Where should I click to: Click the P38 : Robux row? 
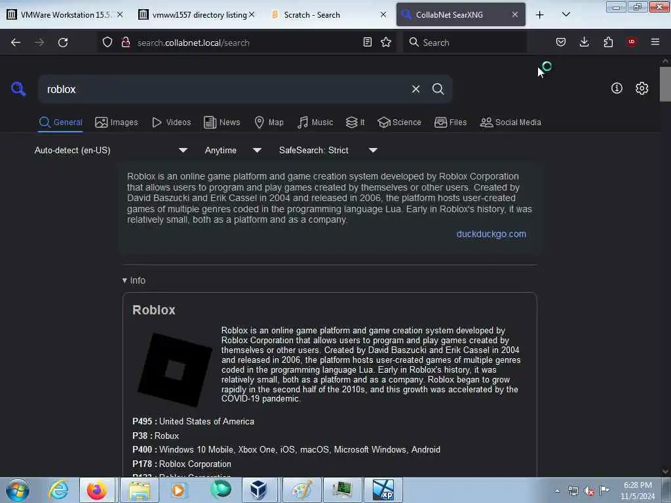click(155, 436)
